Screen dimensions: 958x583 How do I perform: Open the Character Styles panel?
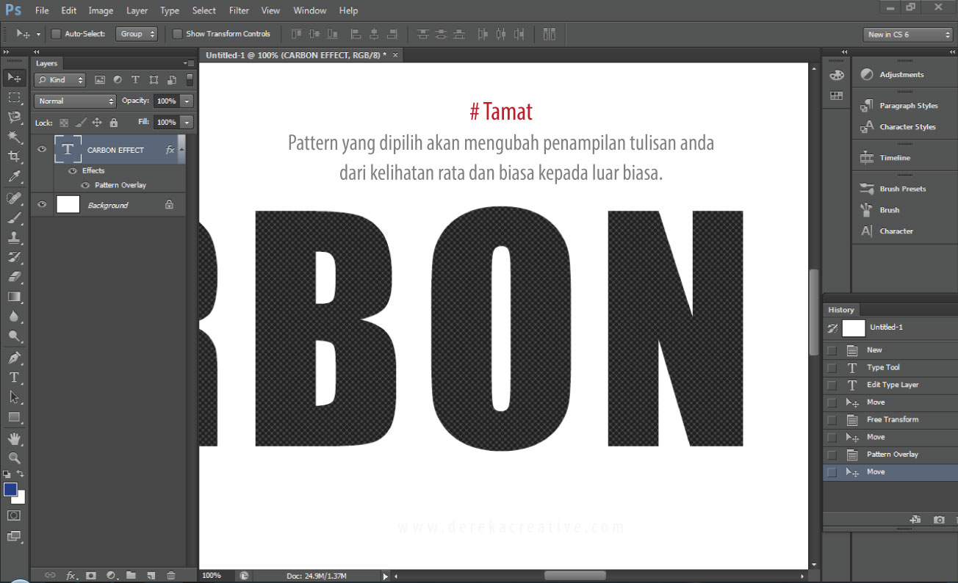[907, 127]
